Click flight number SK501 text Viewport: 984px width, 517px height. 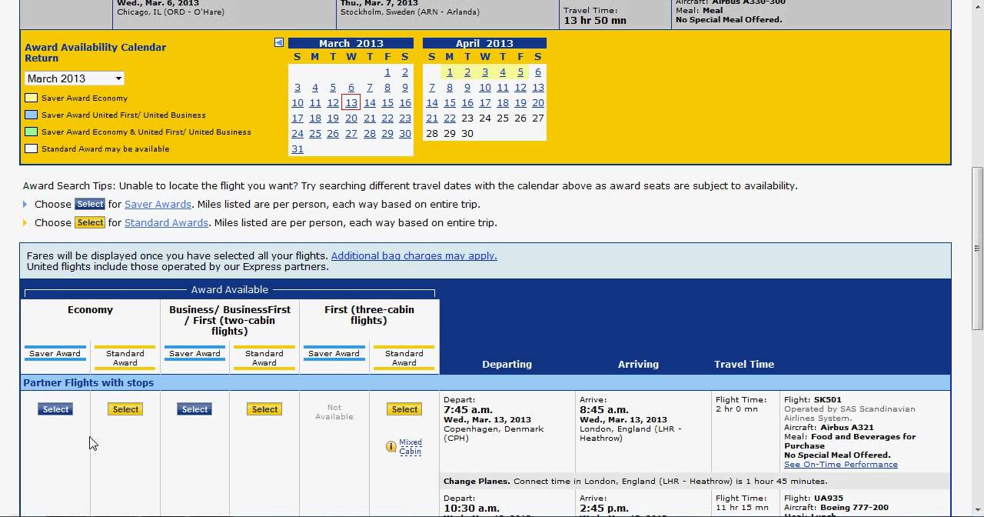(827, 400)
